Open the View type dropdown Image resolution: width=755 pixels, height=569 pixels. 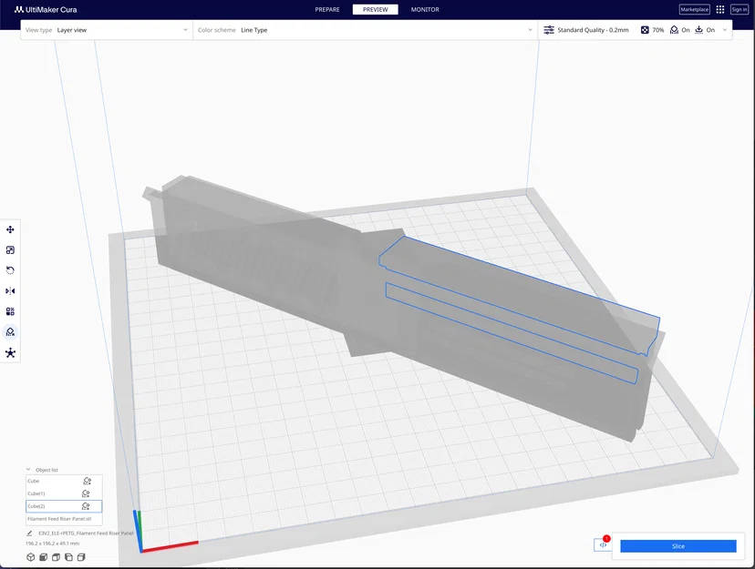107,30
